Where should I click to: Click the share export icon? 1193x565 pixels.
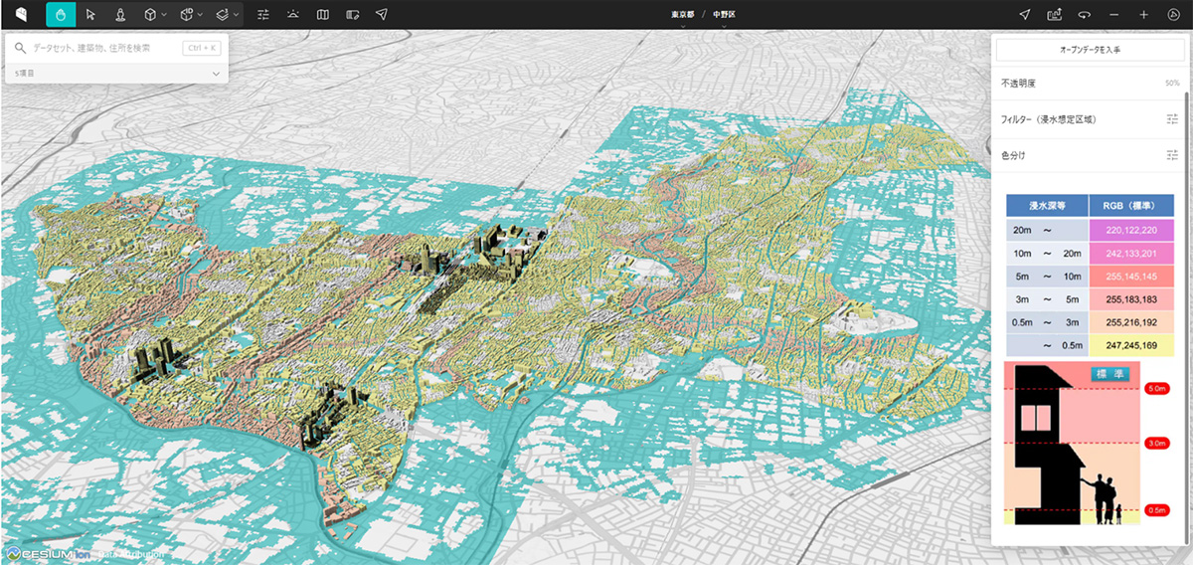pos(1055,15)
